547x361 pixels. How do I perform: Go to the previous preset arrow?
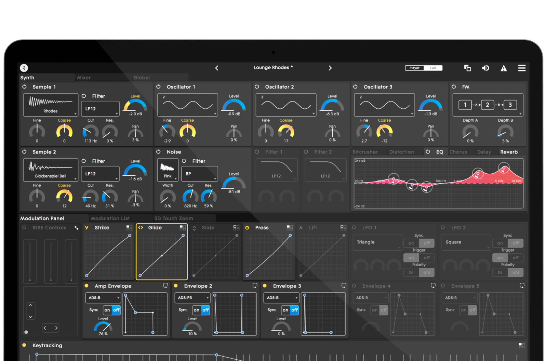217,68
